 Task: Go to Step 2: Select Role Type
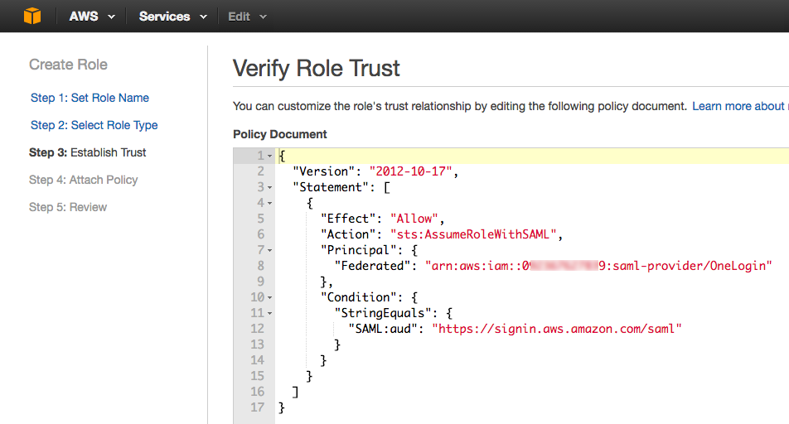(94, 125)
